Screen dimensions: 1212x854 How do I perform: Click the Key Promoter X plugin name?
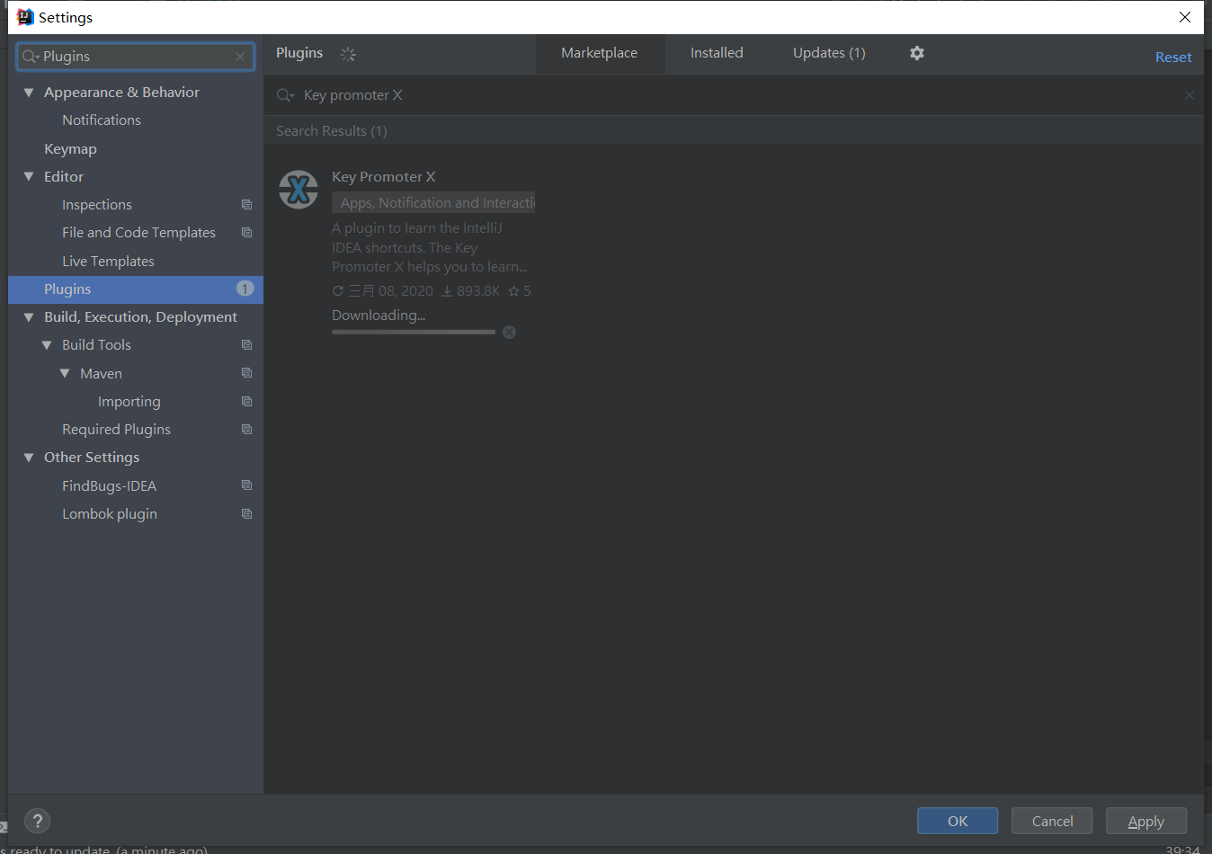point(383,177)
